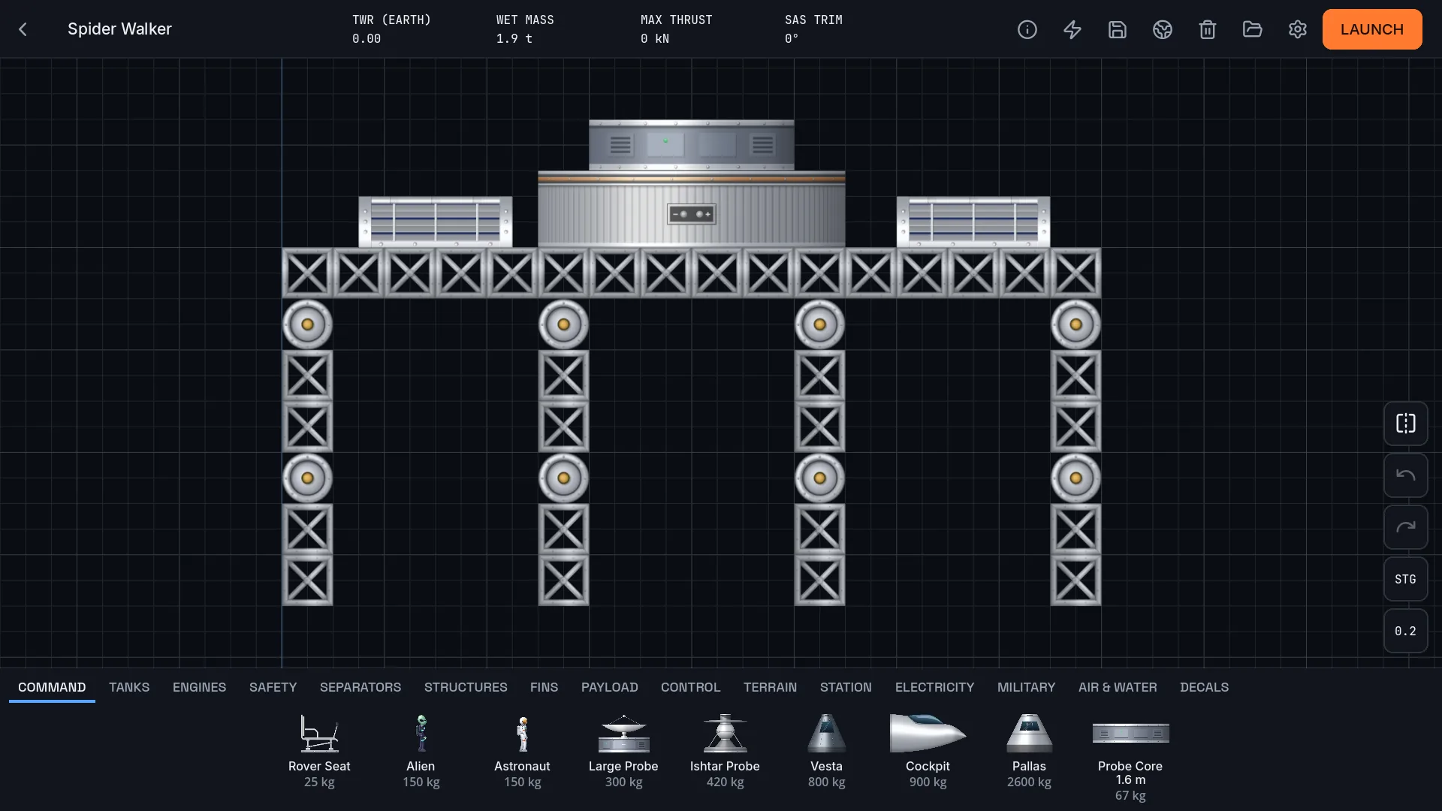Switch to the SAFETY tab
Viewport: 1442px width, 811px height.
pyautogui.click(x=273, y=687)
